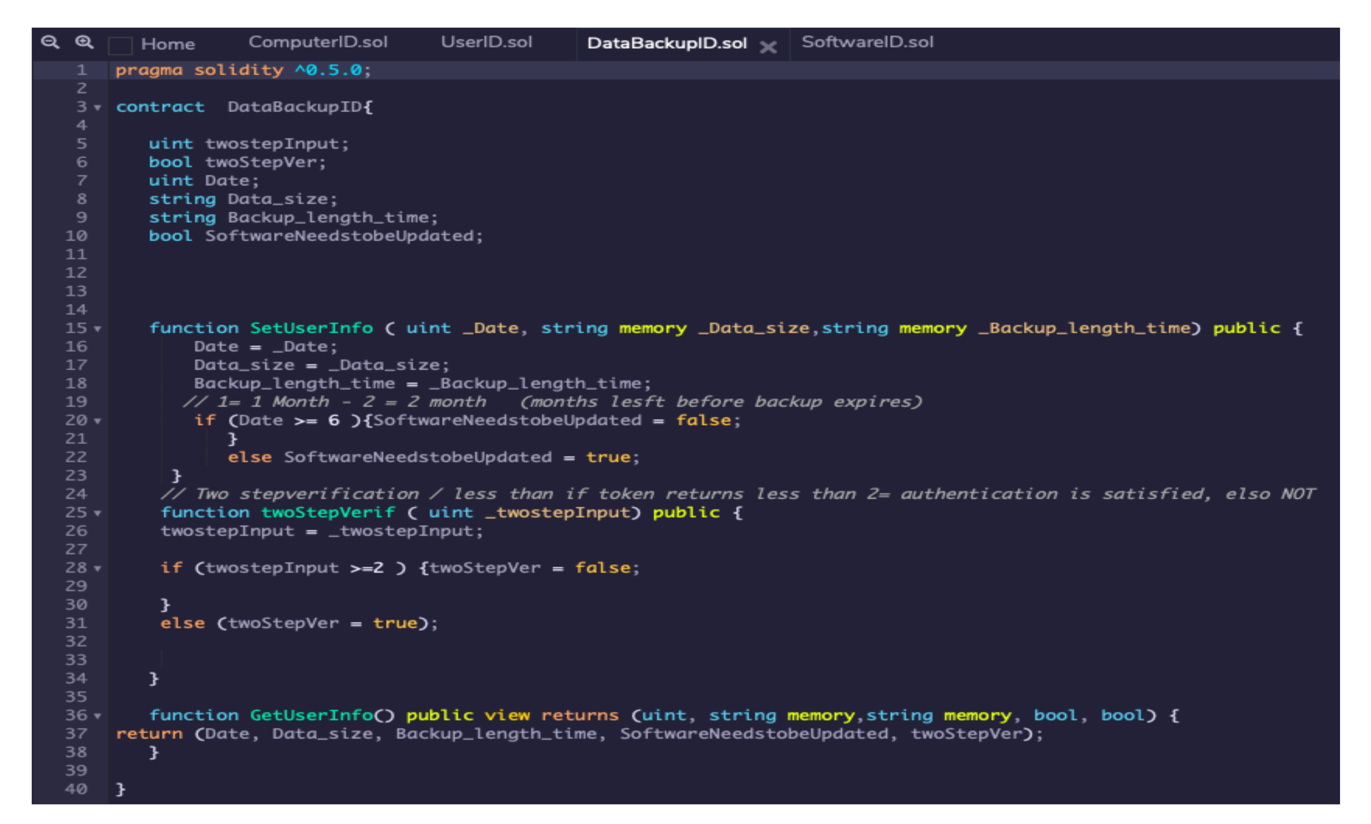
Task: Switch to UserID.sol tab
Action: (486, 42)
